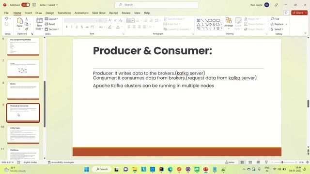Toggle text Shadow formatting
310x174 pixels.
pos(82,27)
